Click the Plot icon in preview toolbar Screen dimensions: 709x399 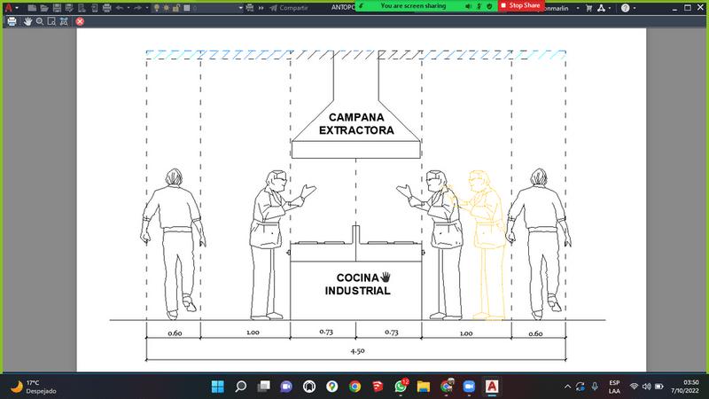[x=12, y=21]
